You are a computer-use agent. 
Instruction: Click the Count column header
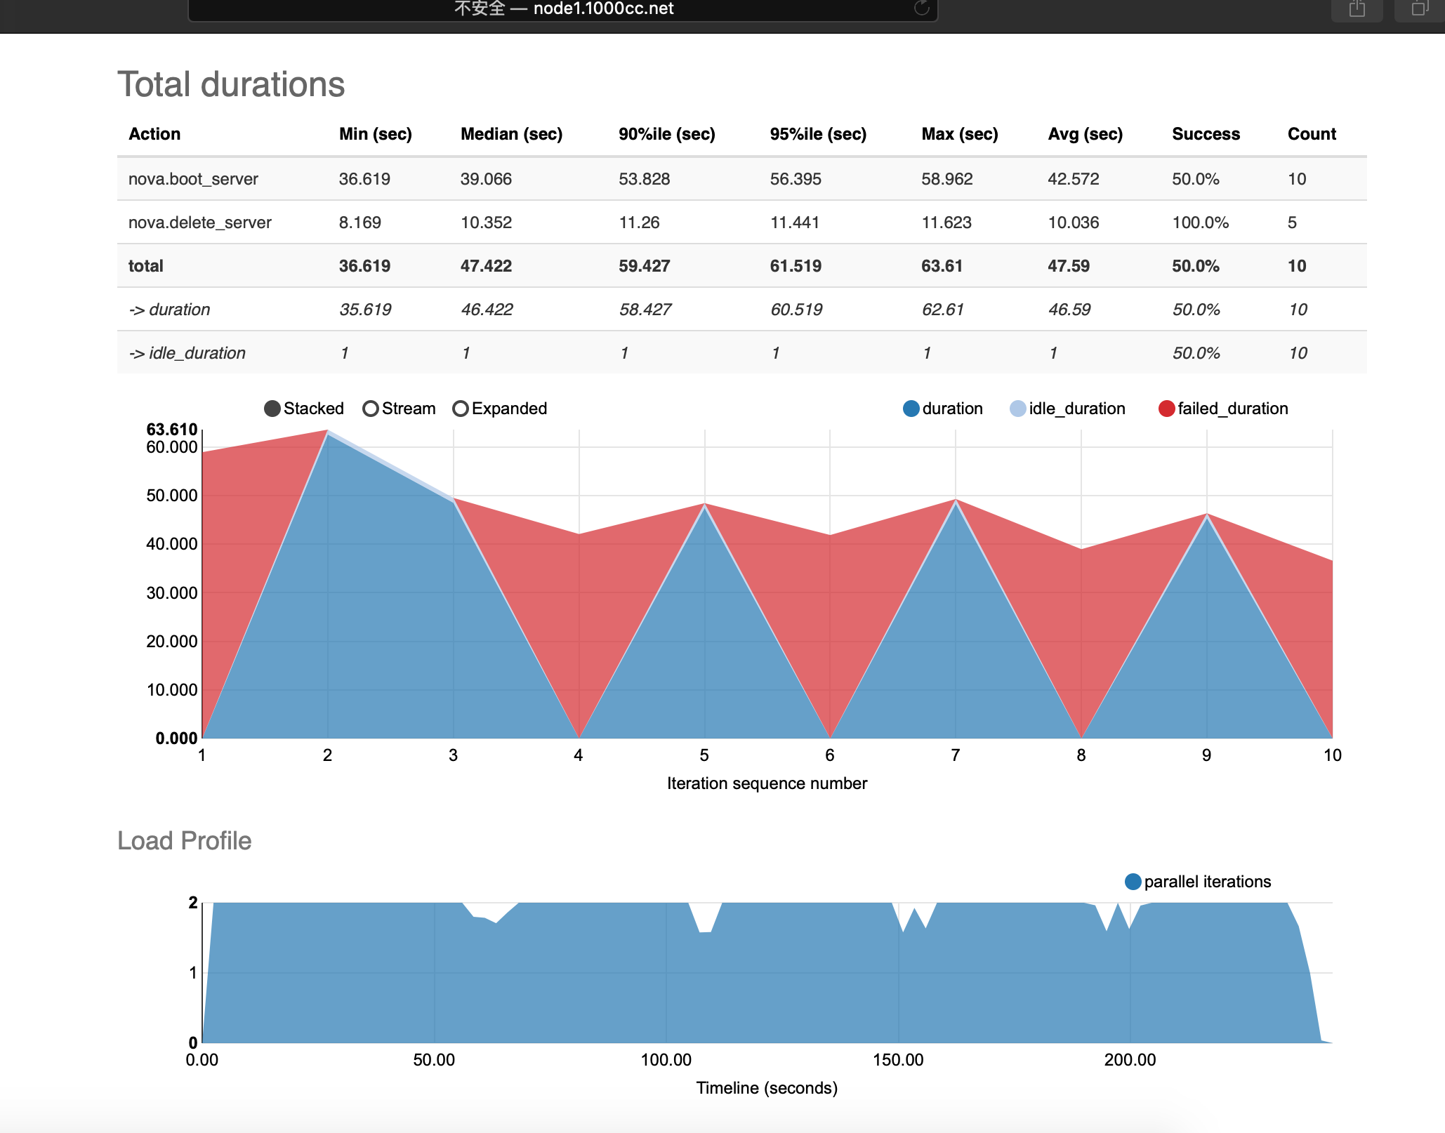(1311, 134)
